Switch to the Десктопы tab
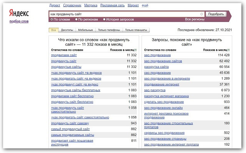 (67, 30)
